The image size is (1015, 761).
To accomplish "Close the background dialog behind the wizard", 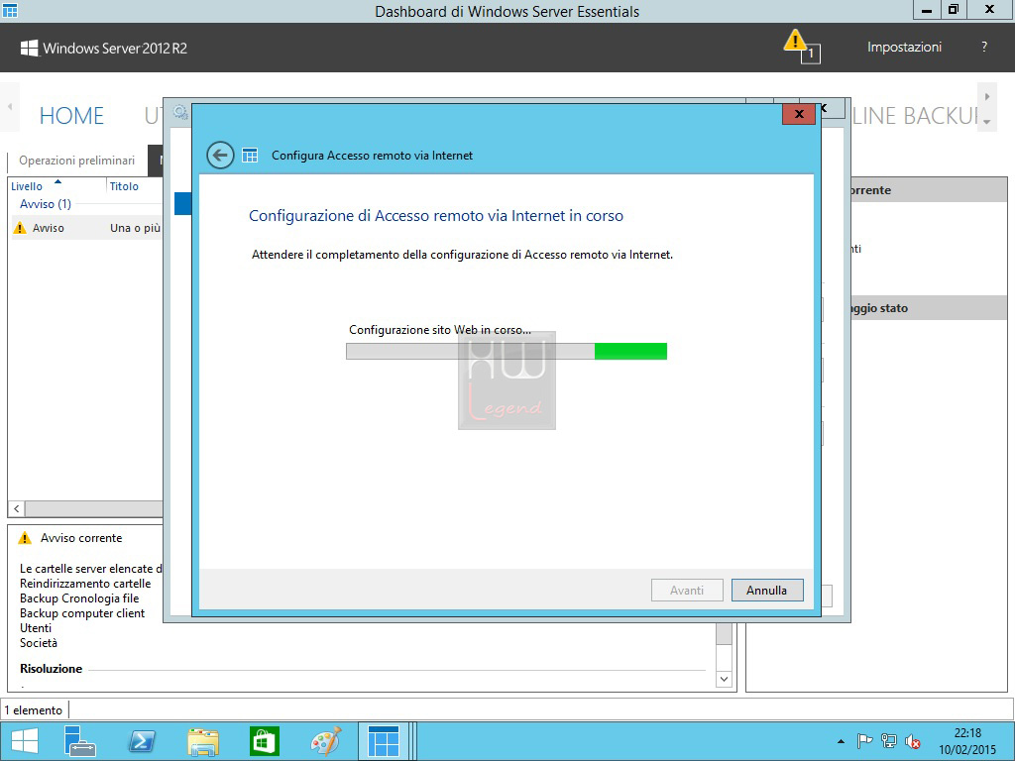I will pos(824,108).
